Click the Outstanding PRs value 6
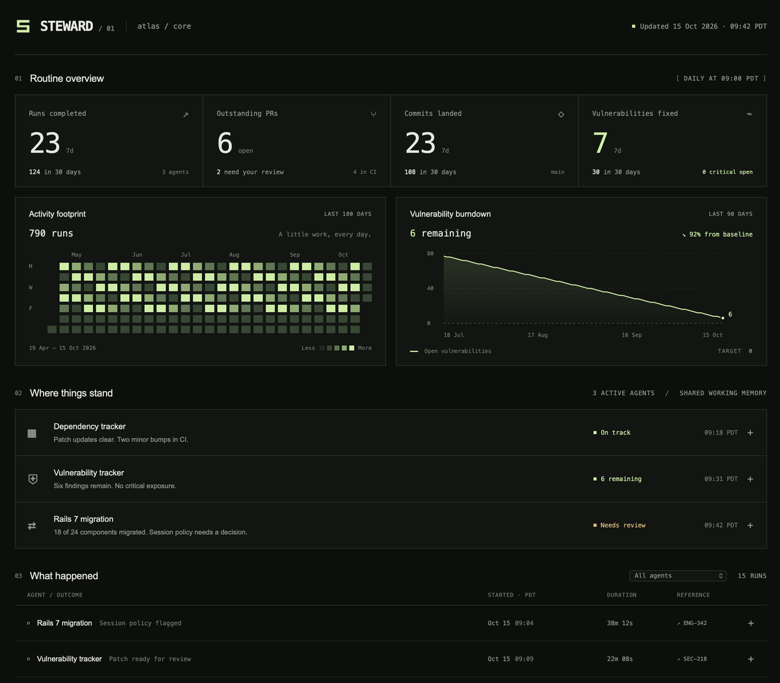The height and width of the screenshot is (683, 780). click(225, 143)
